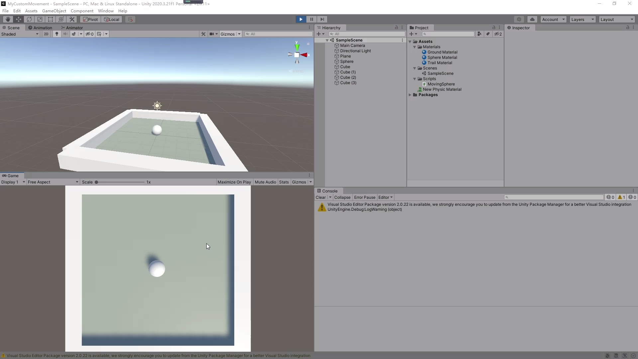This screenshot has width=638, height=359.
Task: Open the Layers dropdown
Action: click(583, 19)
